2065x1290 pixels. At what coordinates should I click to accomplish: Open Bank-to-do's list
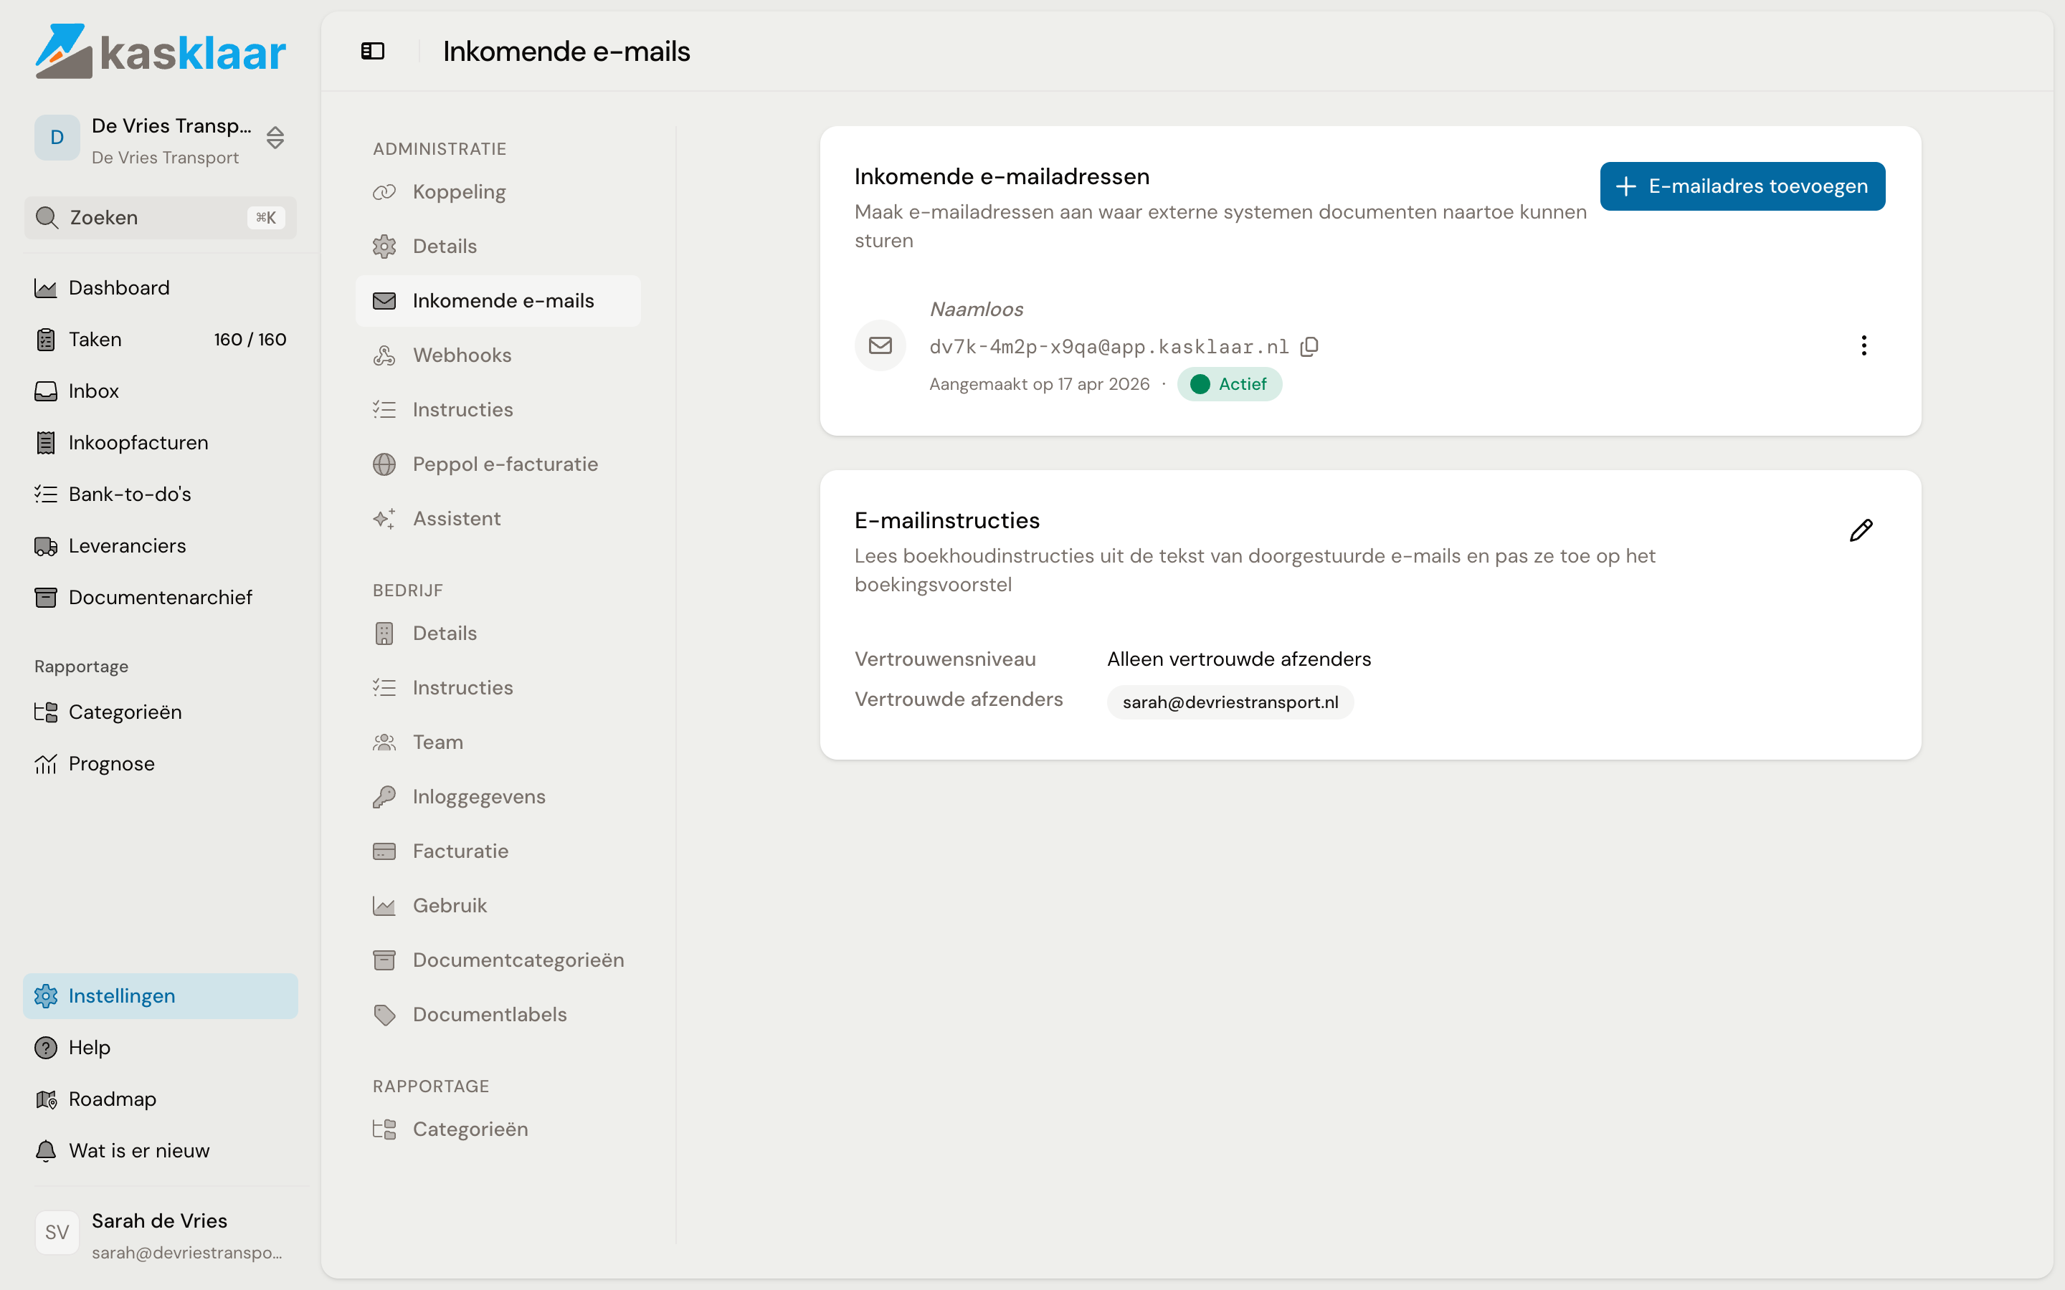161,494
